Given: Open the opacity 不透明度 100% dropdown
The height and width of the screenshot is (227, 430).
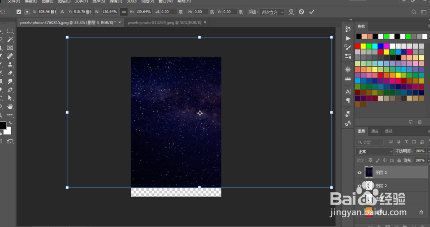Looking at the screenshot, I should [429, 151].
